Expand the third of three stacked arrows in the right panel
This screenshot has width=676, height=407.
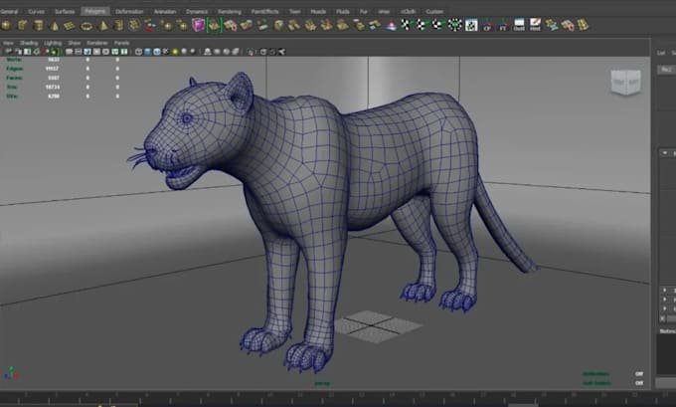(664, 308)
